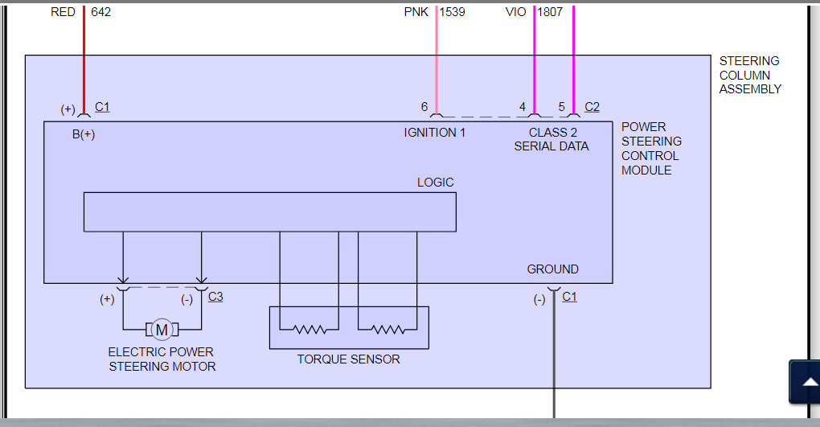820x427 pixels.
Task: Click the C1 connector link near B(+)
Action: [x=102, y=107]
